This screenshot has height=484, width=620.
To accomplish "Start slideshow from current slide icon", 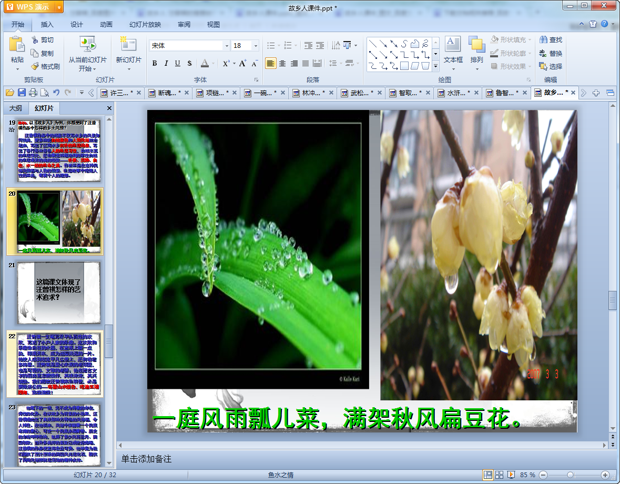I will pos(87,44).
